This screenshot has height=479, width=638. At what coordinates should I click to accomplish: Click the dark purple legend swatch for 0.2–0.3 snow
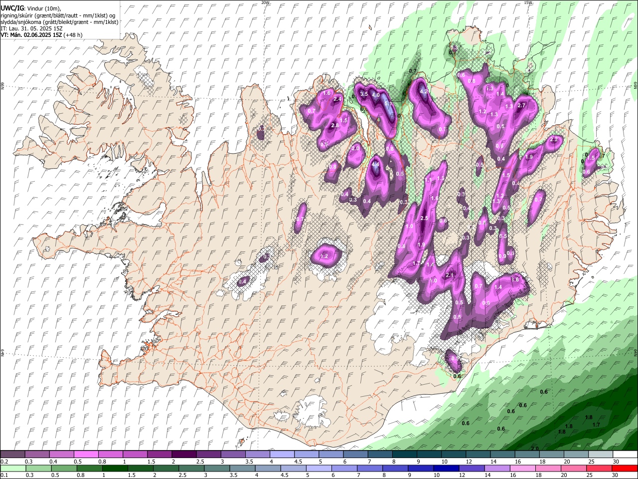[x=13, y=454]
